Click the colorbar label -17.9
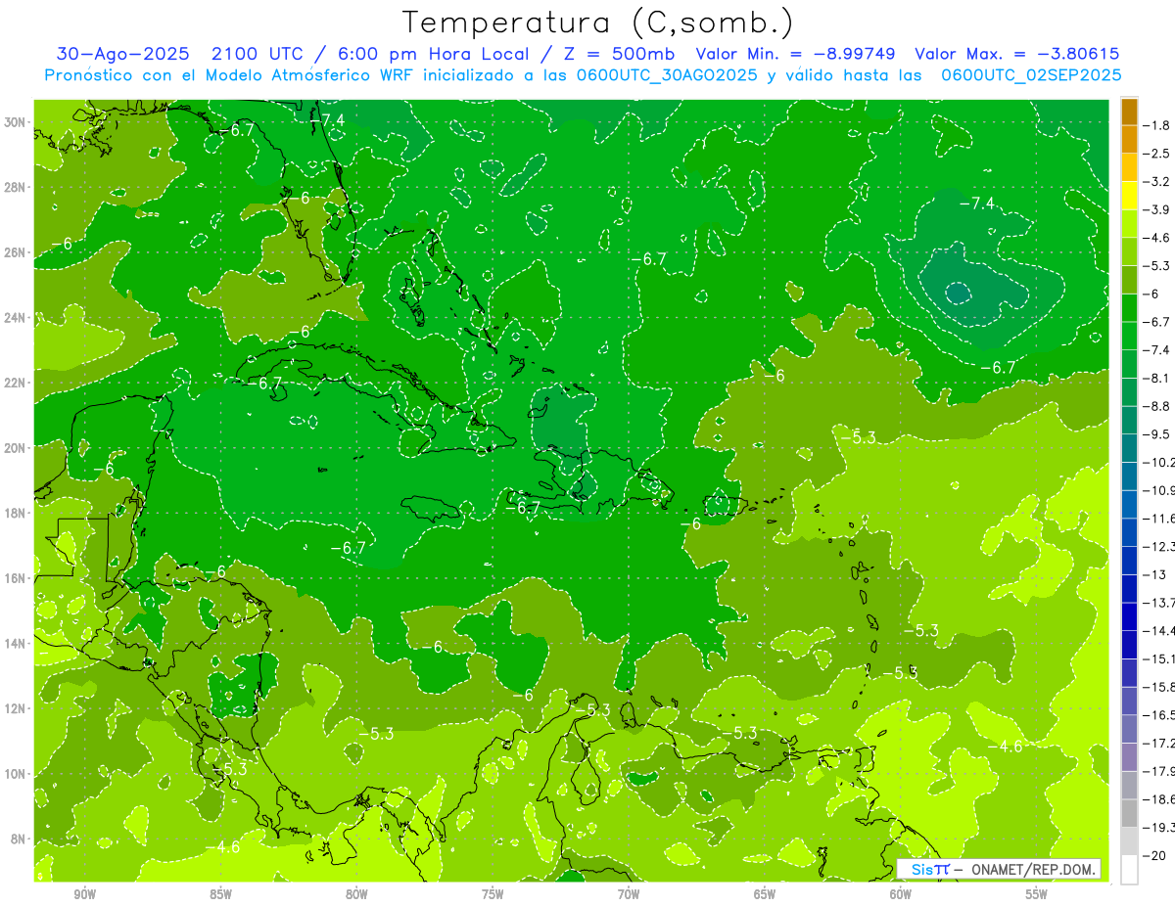The image size is (1175, 907). click(1159, 771)
